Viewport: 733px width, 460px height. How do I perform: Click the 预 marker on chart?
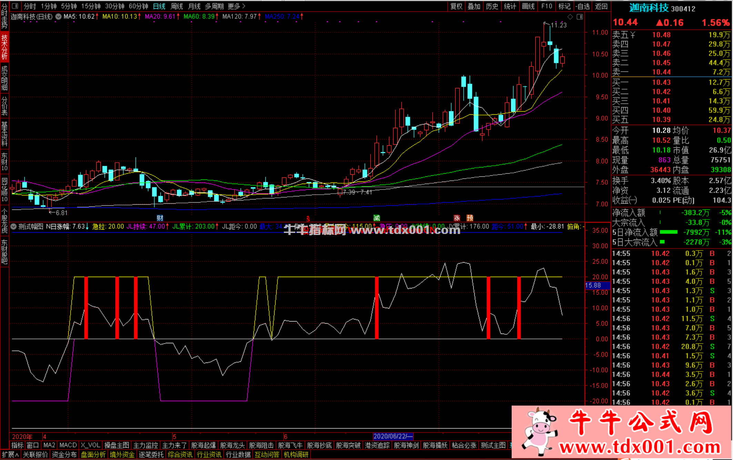470,218
